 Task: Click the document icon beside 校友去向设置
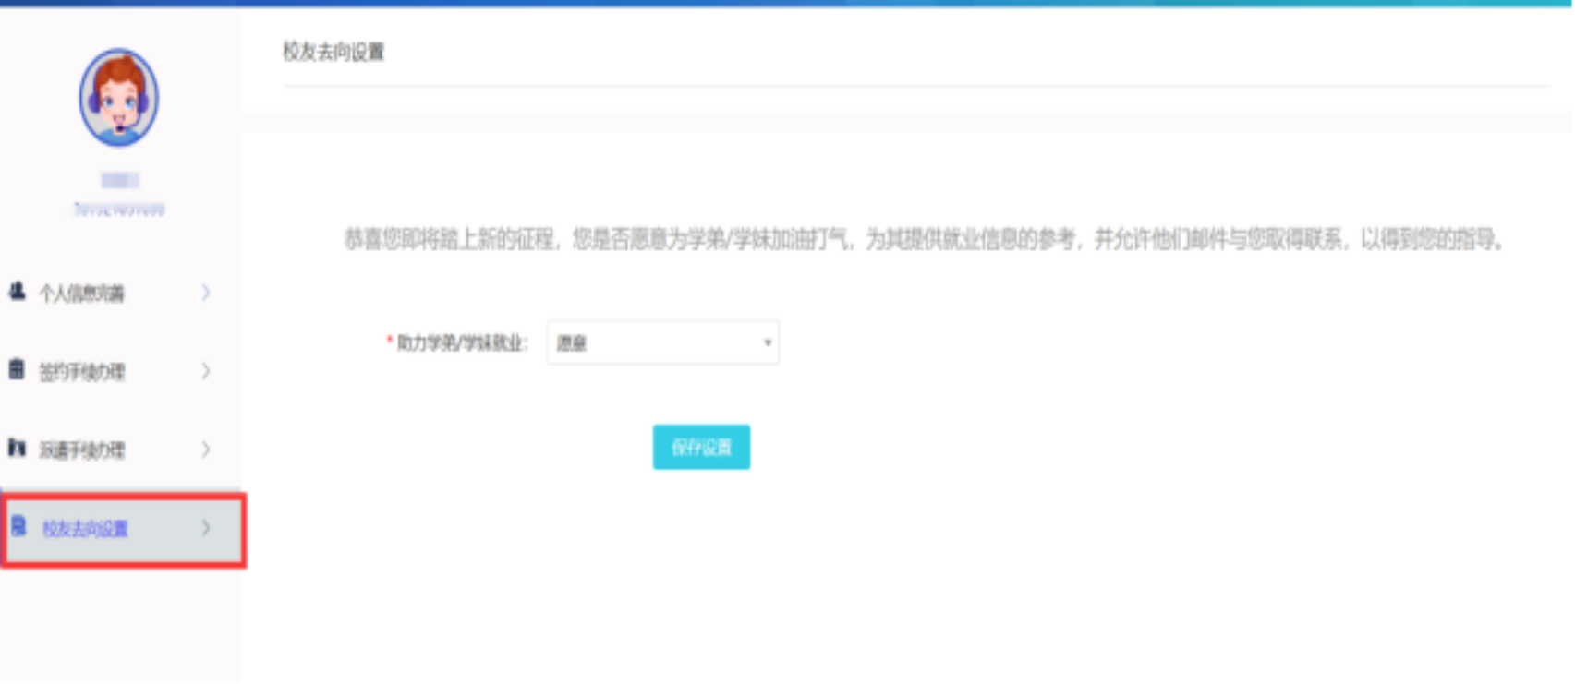point(18,527)
